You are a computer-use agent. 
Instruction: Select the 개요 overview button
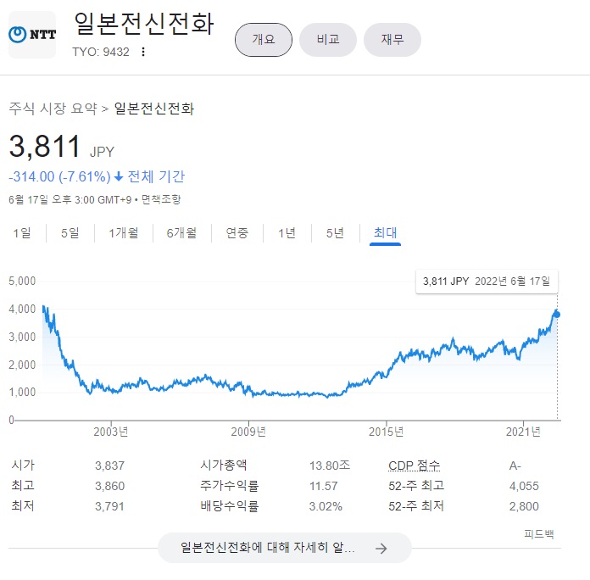263,40
